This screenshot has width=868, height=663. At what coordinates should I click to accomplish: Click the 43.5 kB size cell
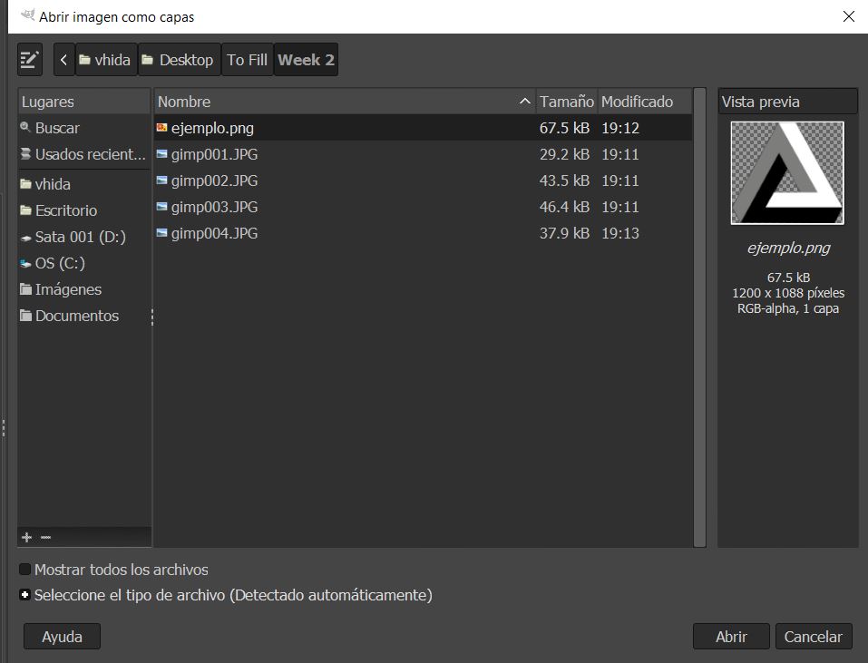564,180
